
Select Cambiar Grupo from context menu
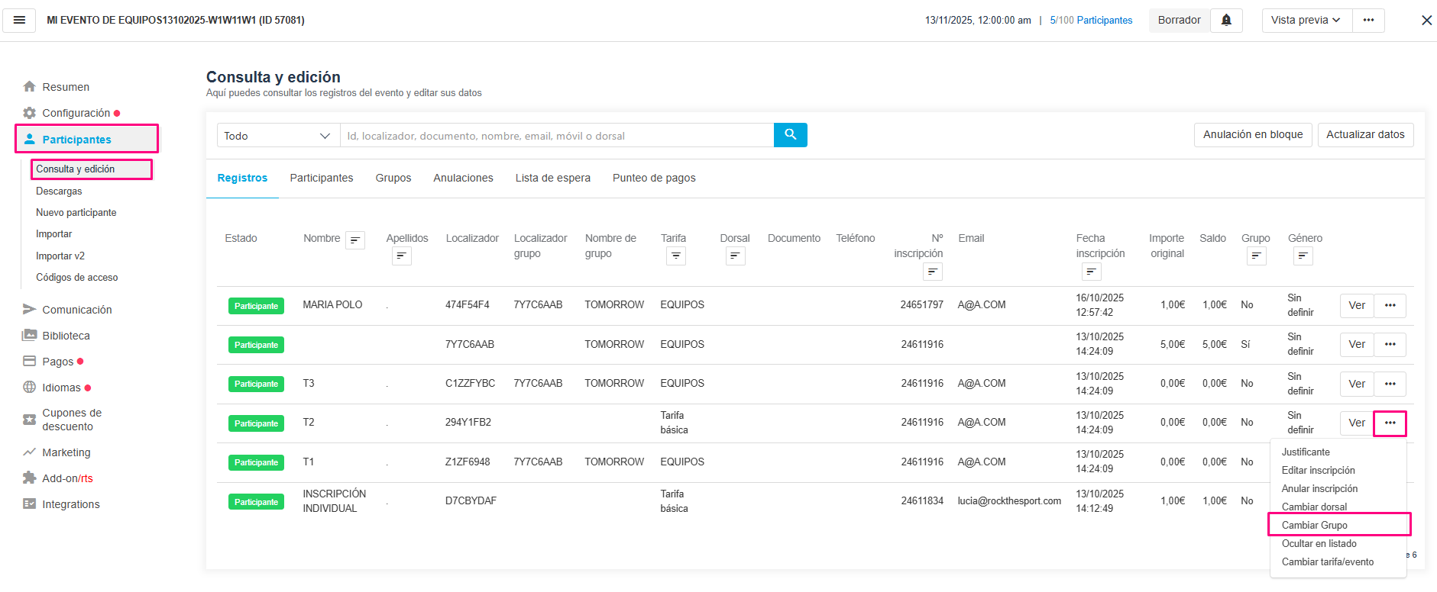(x=1314, y=525)
